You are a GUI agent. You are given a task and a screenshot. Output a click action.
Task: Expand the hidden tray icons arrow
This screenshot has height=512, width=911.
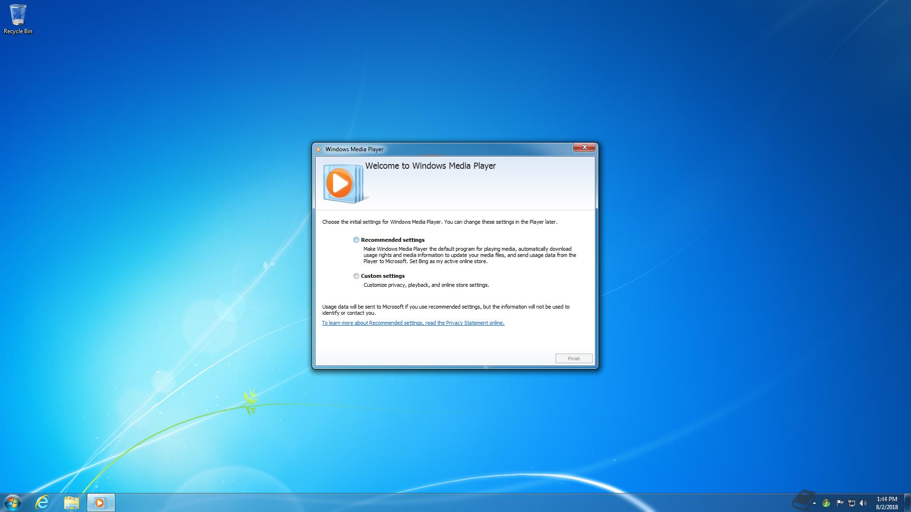click(814, 503)
